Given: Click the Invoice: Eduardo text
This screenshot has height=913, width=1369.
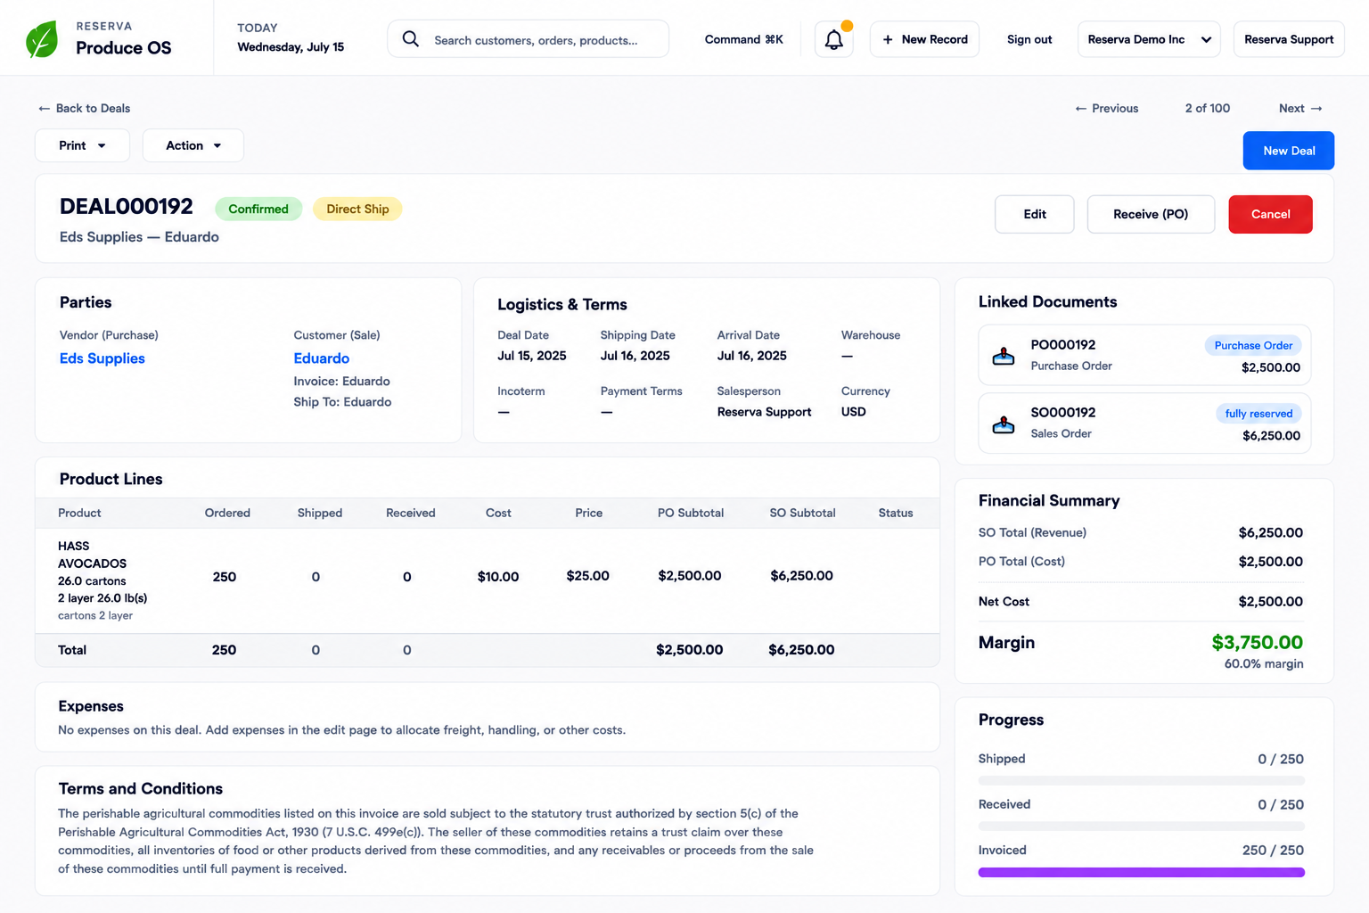Looking at the screenshot, I should (x=341, y=381).
